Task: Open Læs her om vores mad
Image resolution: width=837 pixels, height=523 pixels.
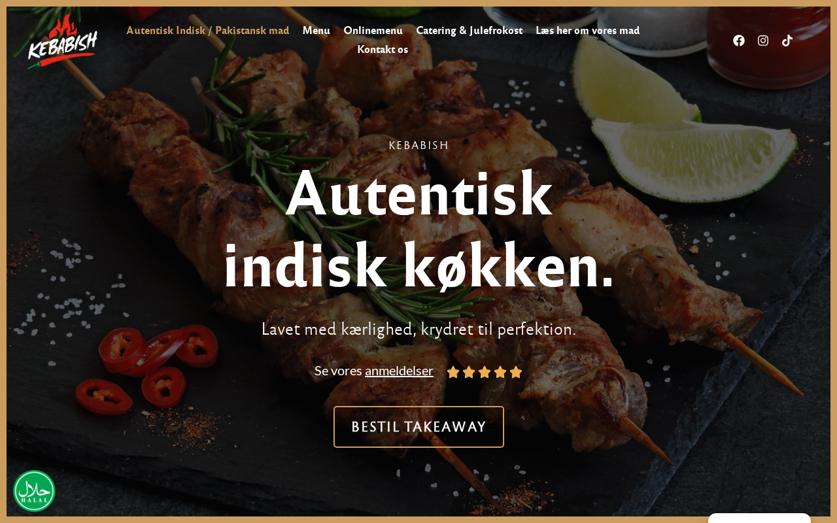Action: pyautogui.click(x=588, y=30)
